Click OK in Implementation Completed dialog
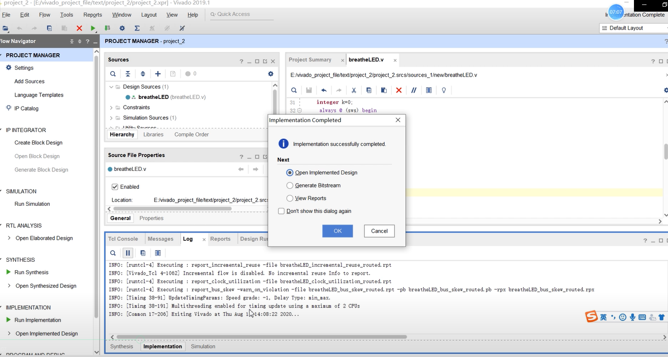This screenshot has height=357, width=668. (338, 231)
